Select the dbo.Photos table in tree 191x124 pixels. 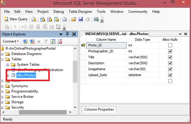(x=26, y=75)
